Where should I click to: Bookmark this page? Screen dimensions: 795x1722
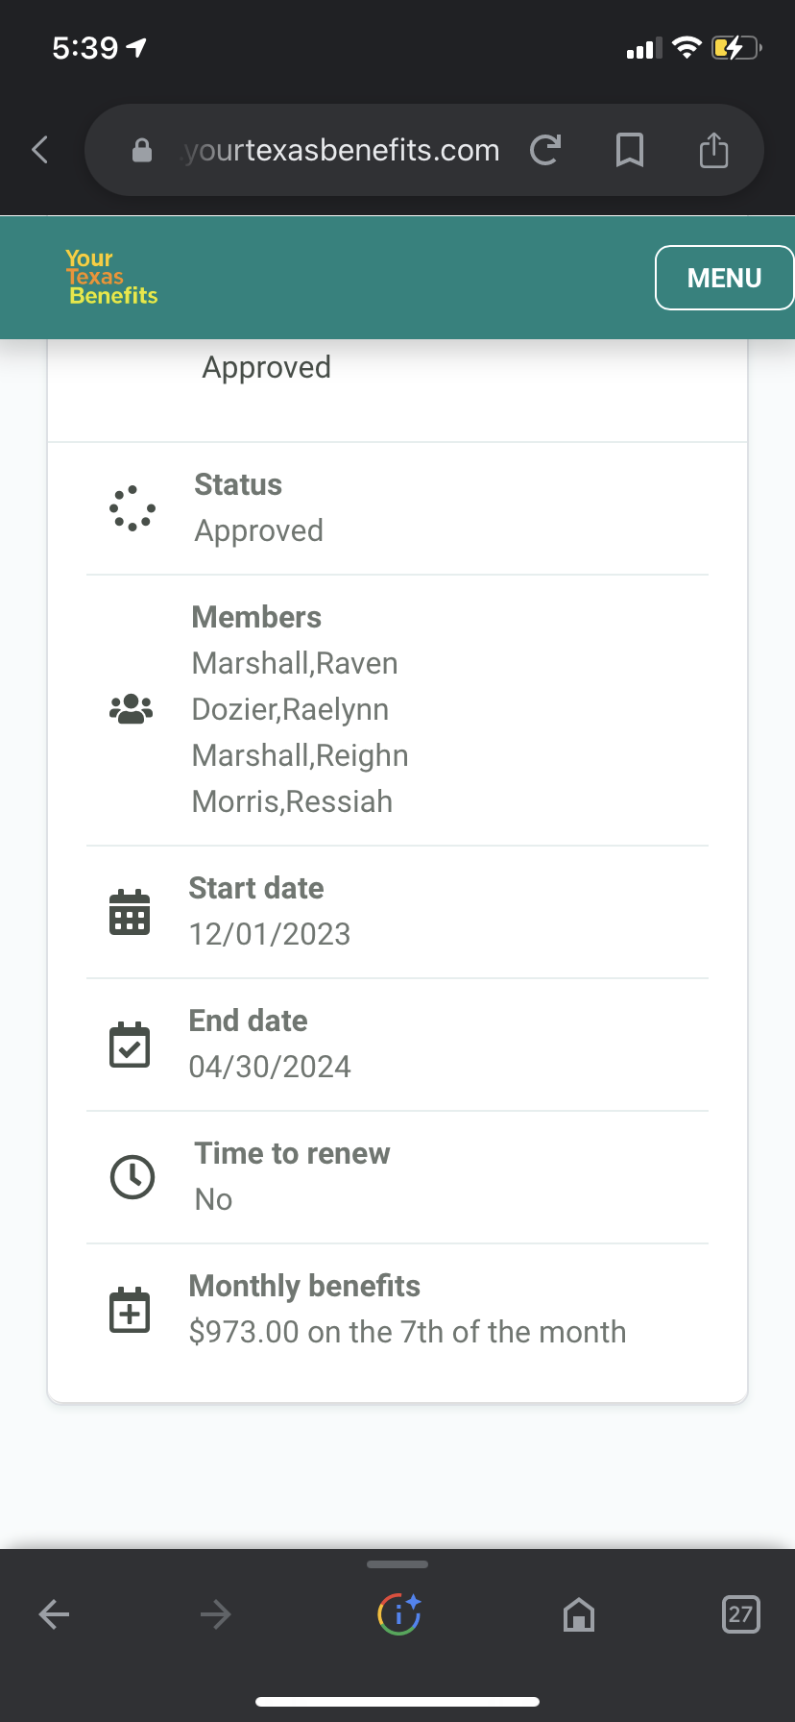[x=630, y=150]
